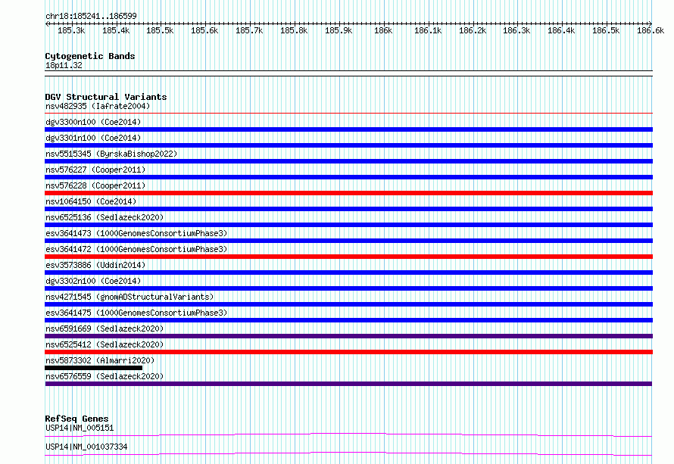Open nsv6591669 (Sedlazeck2020) label

point(105,329)
